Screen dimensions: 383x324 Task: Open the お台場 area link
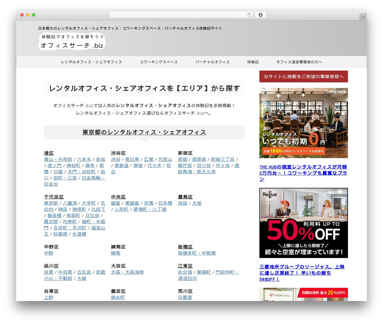185,272
